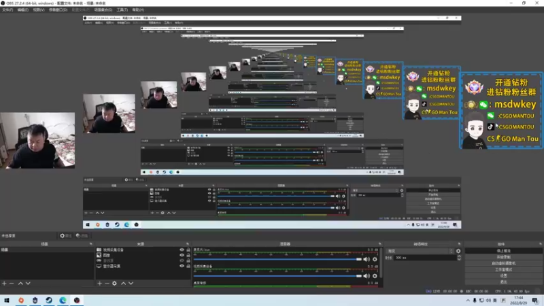Open the volume control in the system tray
The image size is (544, 306).
click(x=488, y=301)
